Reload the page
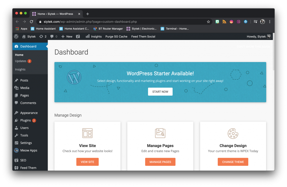 point(31,22)
